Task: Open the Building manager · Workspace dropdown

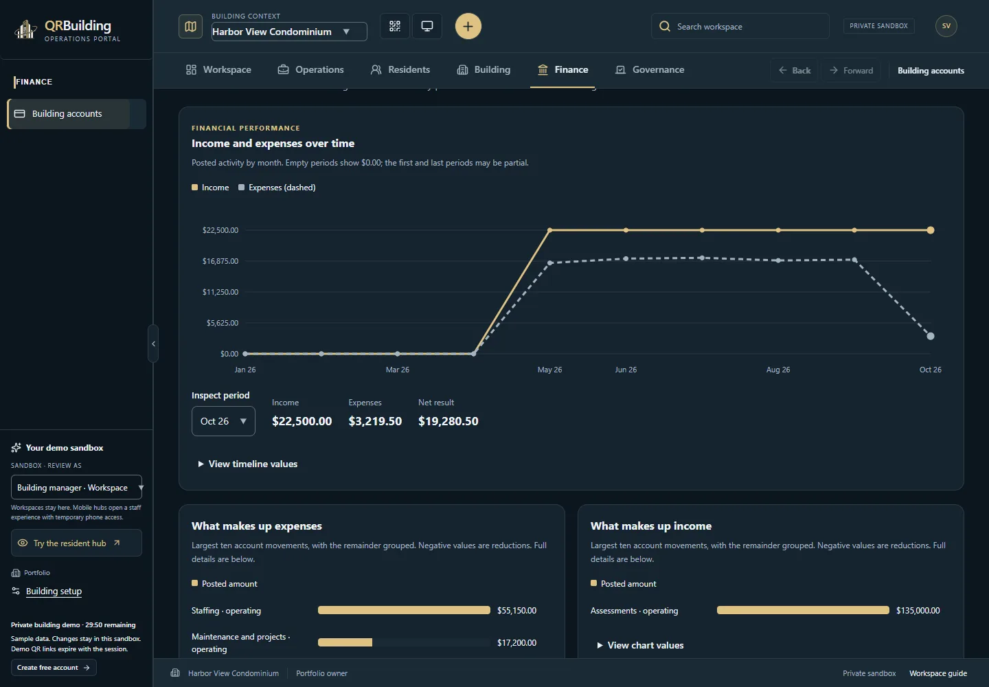Action: 76,487
